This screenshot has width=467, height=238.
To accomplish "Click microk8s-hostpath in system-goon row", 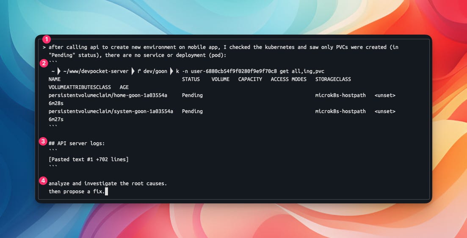I will pos(340,111).
